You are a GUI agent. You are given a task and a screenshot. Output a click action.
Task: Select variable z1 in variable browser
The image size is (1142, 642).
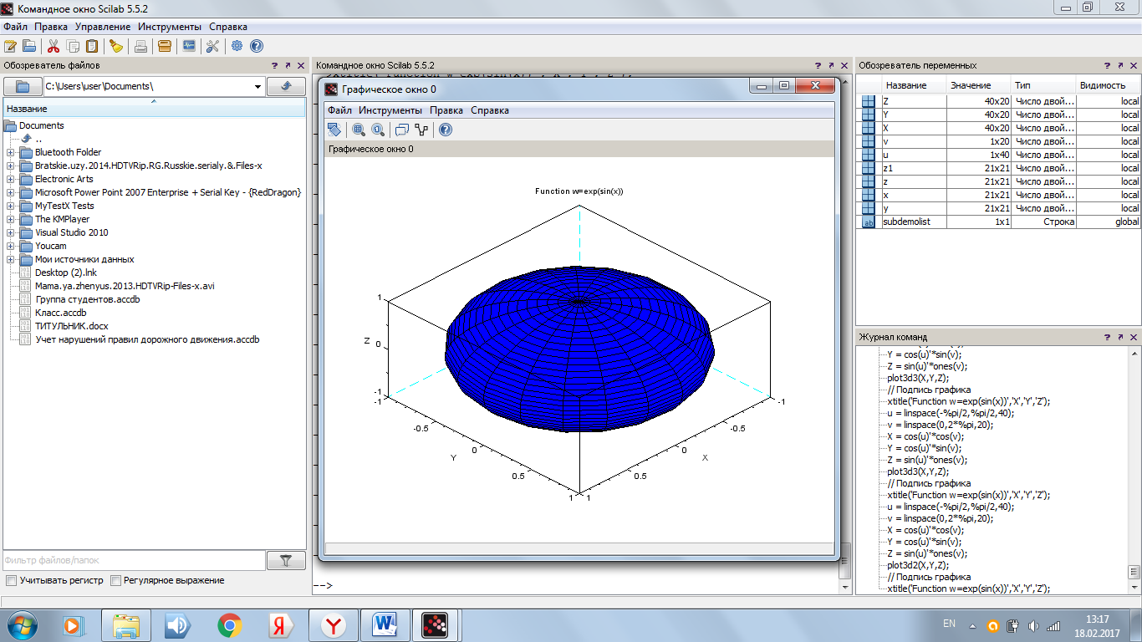pyautogui.click(x=998, y=168)
